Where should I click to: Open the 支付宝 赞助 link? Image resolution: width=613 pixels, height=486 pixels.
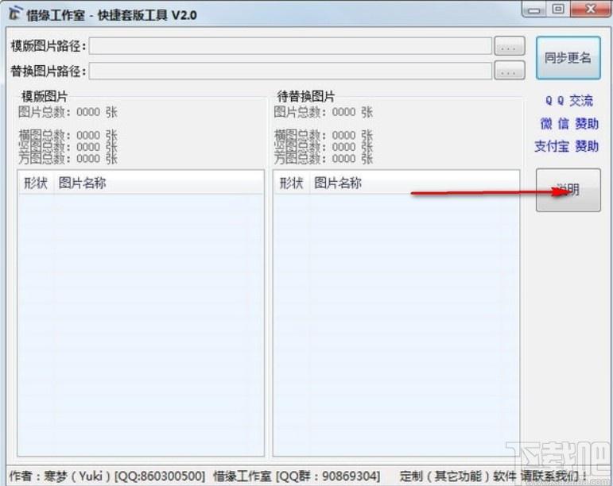(x=566, y=146)
